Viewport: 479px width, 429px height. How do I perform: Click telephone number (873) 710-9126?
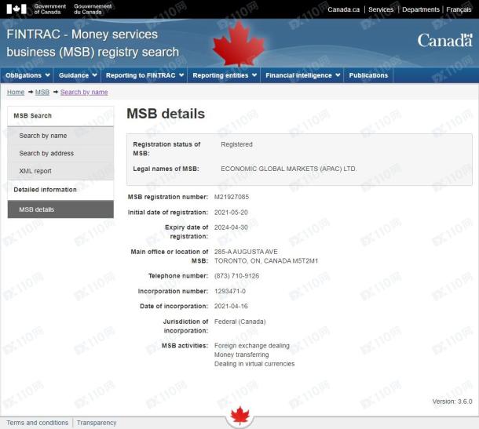point(236,276)
